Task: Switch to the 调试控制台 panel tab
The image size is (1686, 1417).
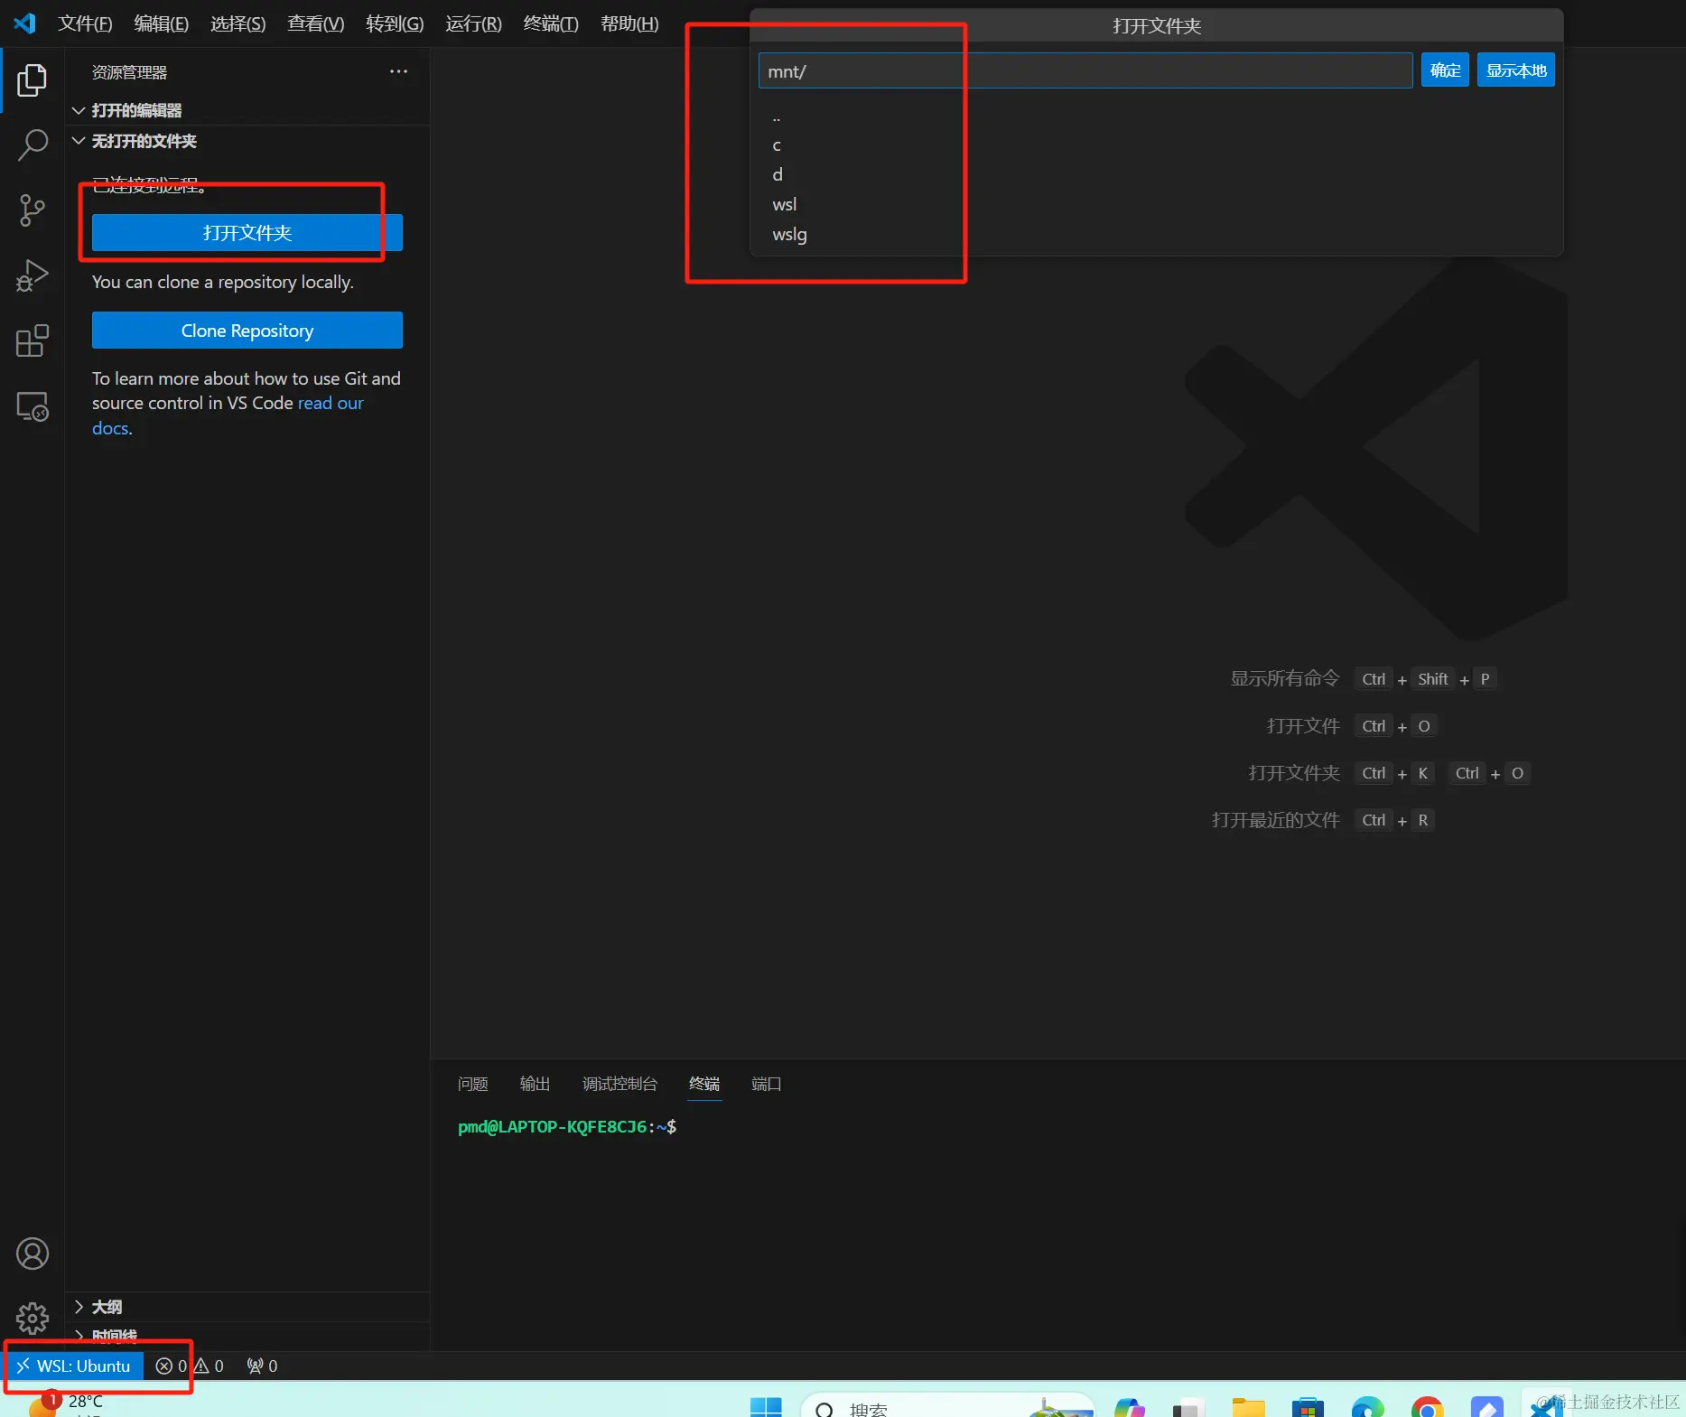Action: tap(619, 1084)
